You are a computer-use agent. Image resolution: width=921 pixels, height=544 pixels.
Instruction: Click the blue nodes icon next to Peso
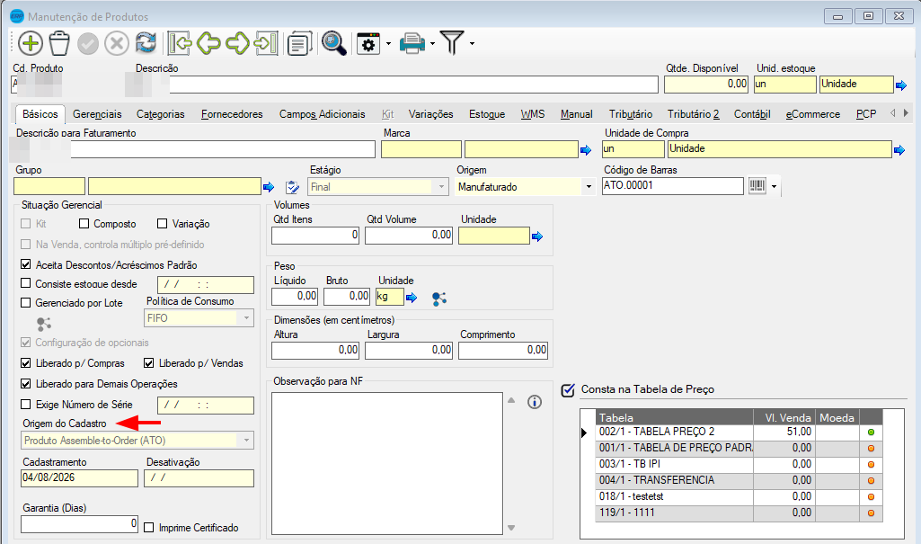(x=439, y=299)
